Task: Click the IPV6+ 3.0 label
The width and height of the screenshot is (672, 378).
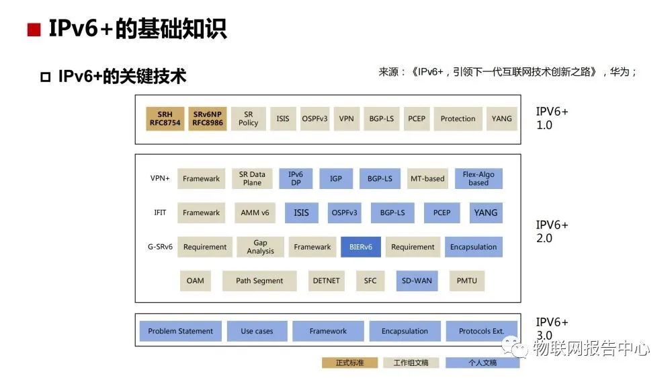Action: tap(552, 329)
